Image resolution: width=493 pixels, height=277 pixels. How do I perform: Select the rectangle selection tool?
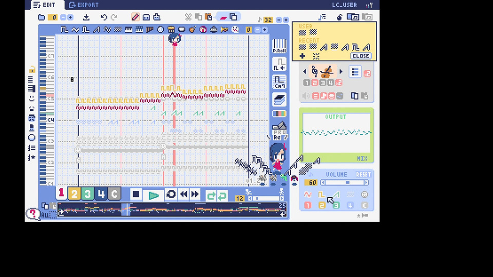pyautogui.click(x=146, y=17)
